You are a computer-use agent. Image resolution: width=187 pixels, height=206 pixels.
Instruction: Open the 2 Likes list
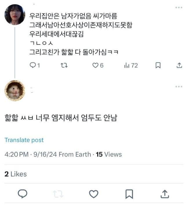tap(16, 174)
